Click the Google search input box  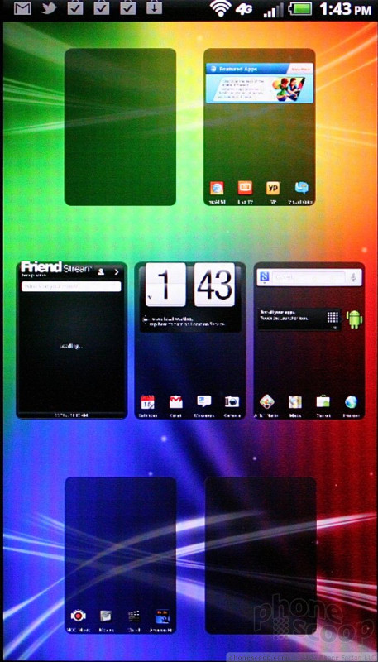coord(309,277)
